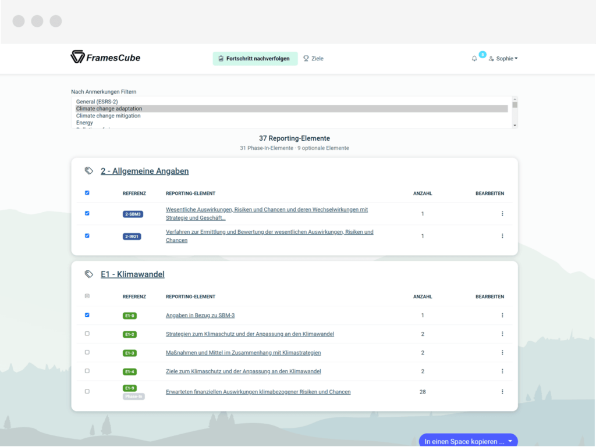Open Angaben in Bezug zu SBM-3 link
The width and height of the screenshot is (596, 447).
point(200,315)
